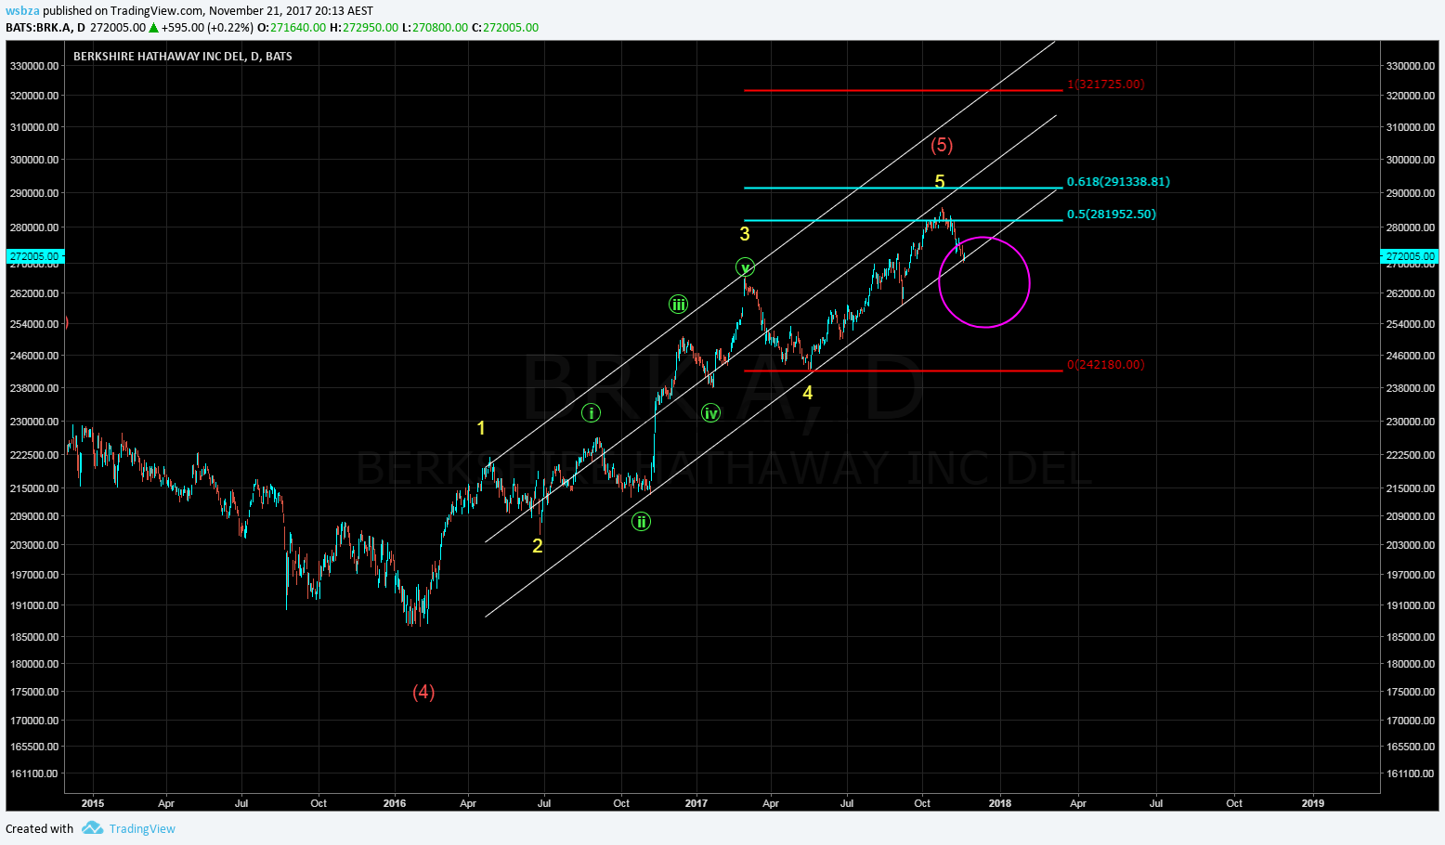This screenshot has height=845, width=1445.
Task: Pick the green circled wave iv marker
Action: click(x=710, y=413)
